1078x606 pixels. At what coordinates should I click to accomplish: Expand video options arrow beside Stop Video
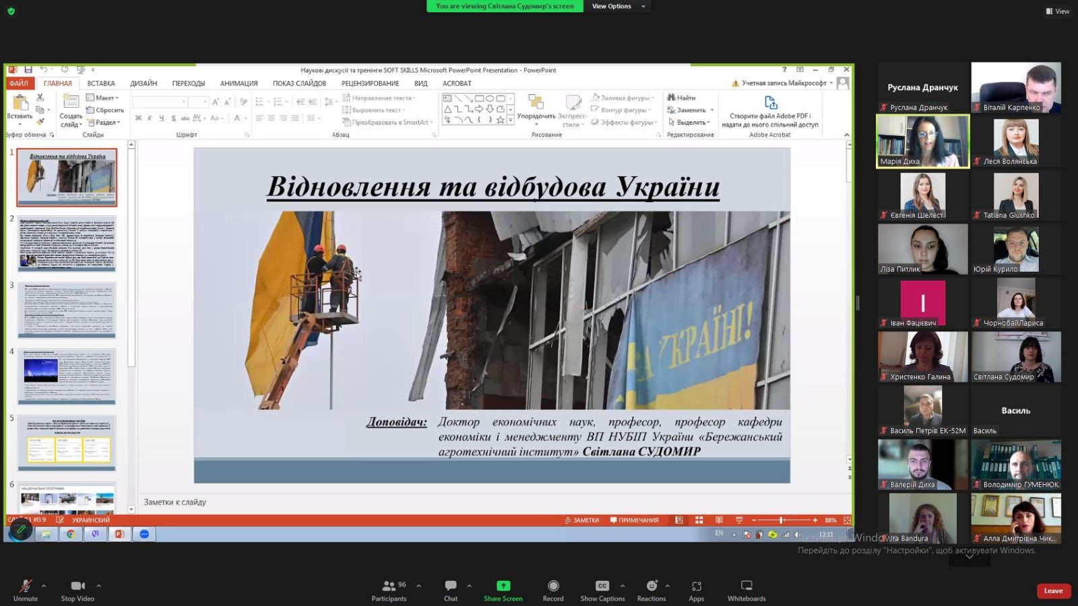[98, 585]
